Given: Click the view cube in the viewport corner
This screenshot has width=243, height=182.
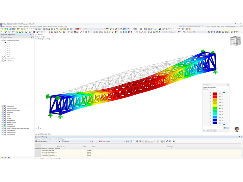Looking at the screenshot, I should pos(236,41).
